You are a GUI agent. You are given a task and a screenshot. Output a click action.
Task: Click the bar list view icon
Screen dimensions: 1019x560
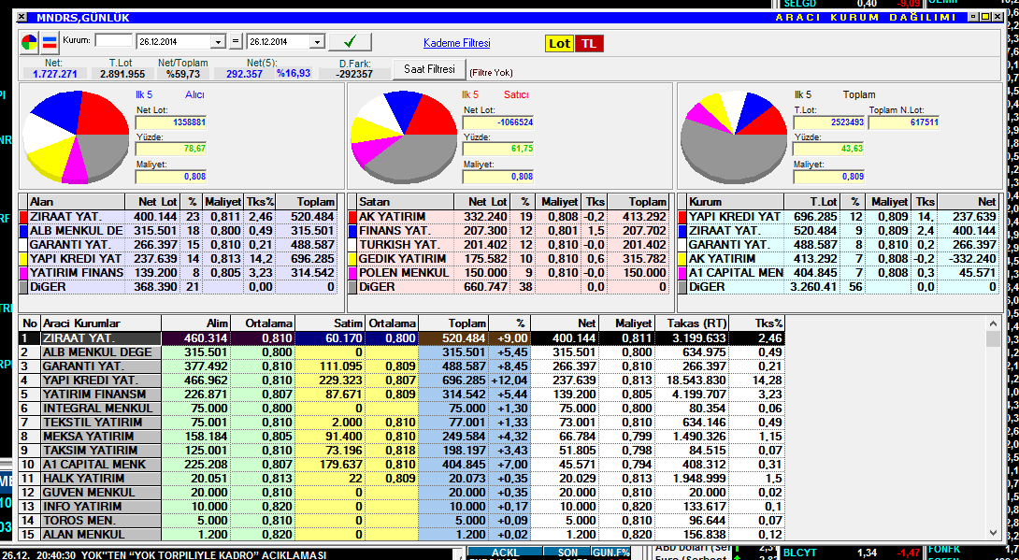(50, 42)
